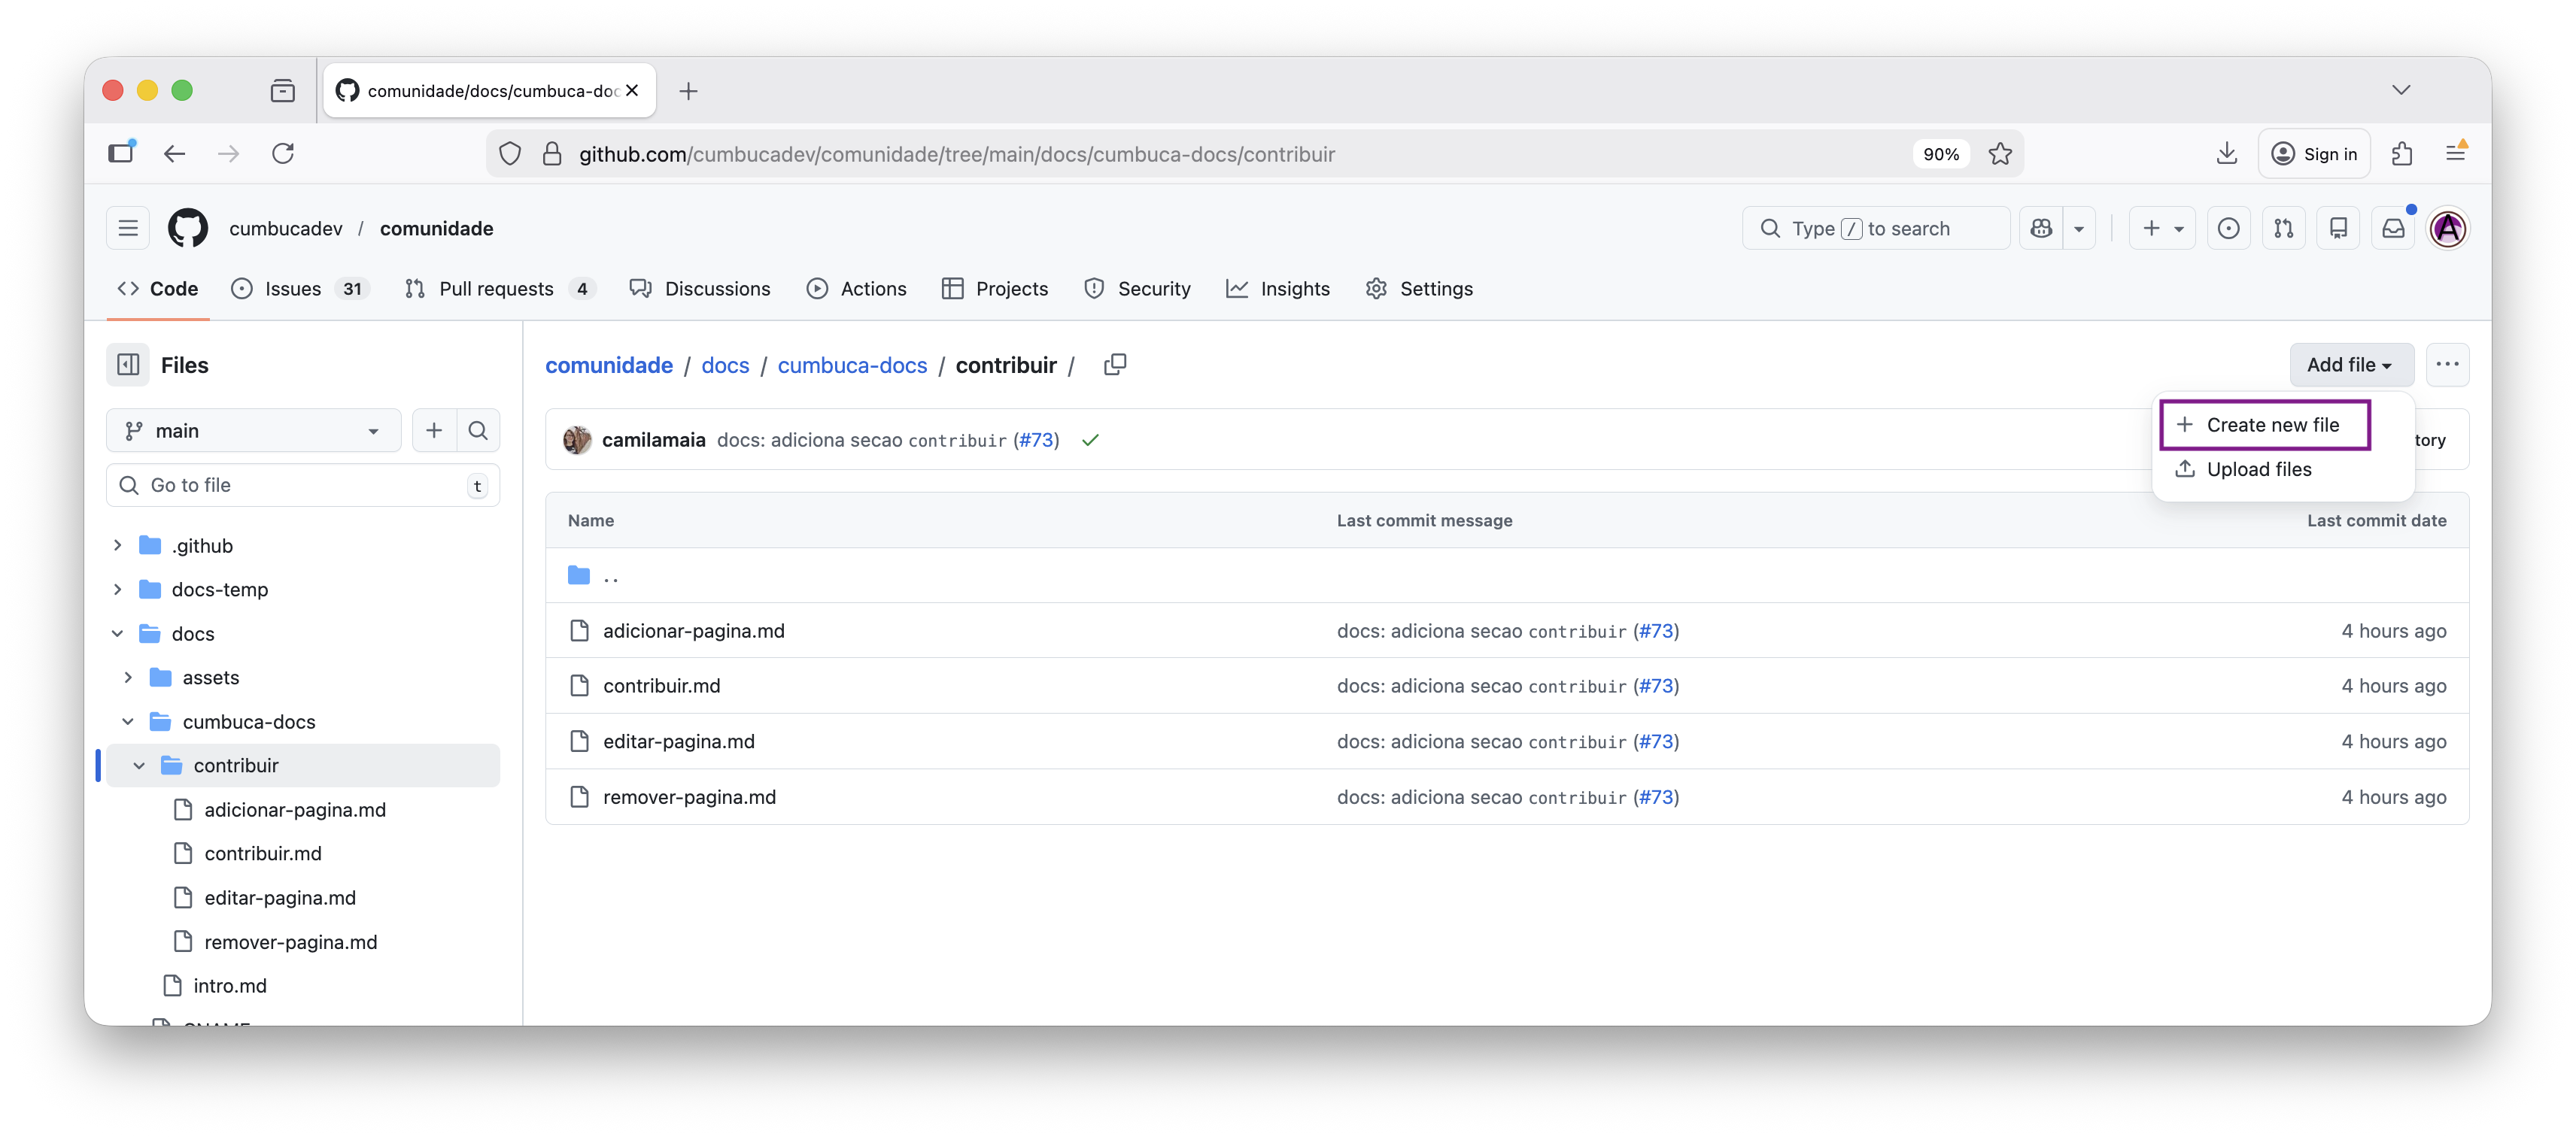Viewport: 2576px width, 1137px height.
Task: Expand the docs-temp folder
Action: click(118, 590)
